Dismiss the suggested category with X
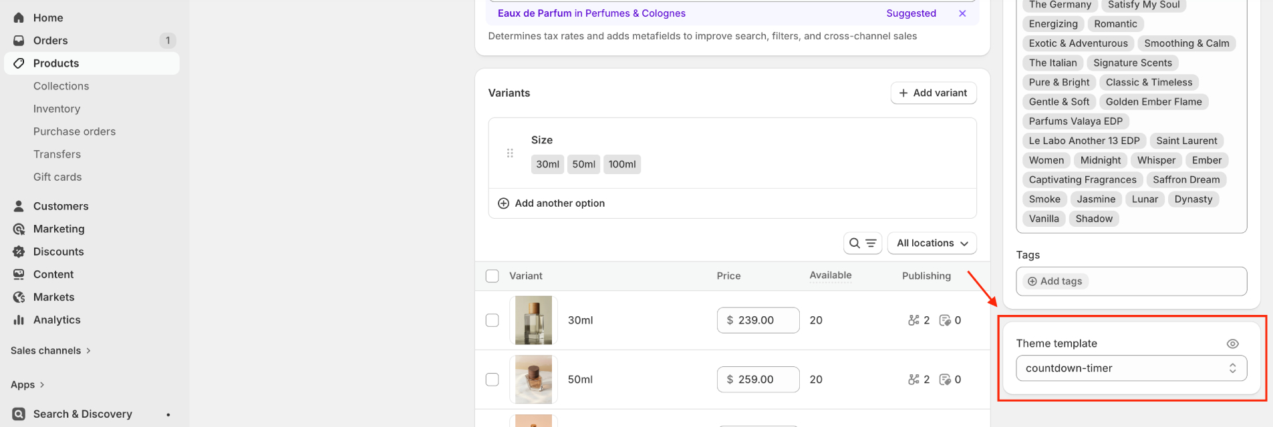Screen dimensions: 1273x427 pos(962,13)
